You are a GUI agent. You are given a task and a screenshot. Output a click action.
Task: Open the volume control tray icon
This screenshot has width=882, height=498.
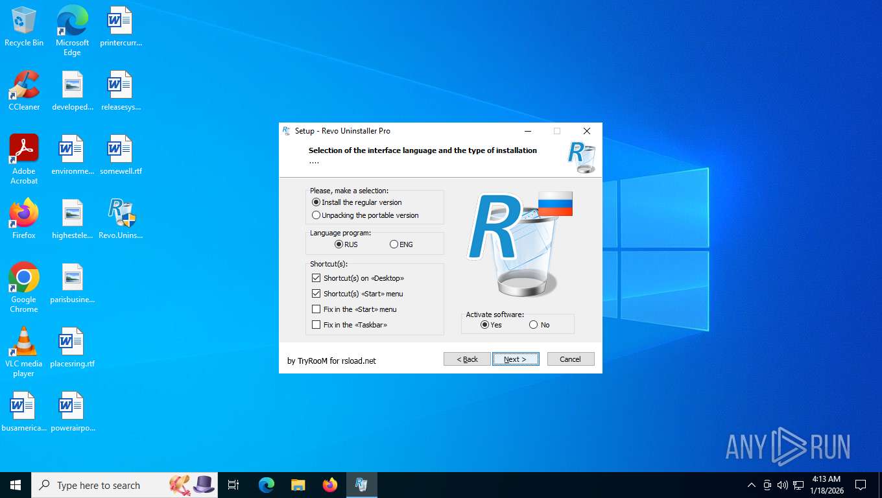click(783, 485)
